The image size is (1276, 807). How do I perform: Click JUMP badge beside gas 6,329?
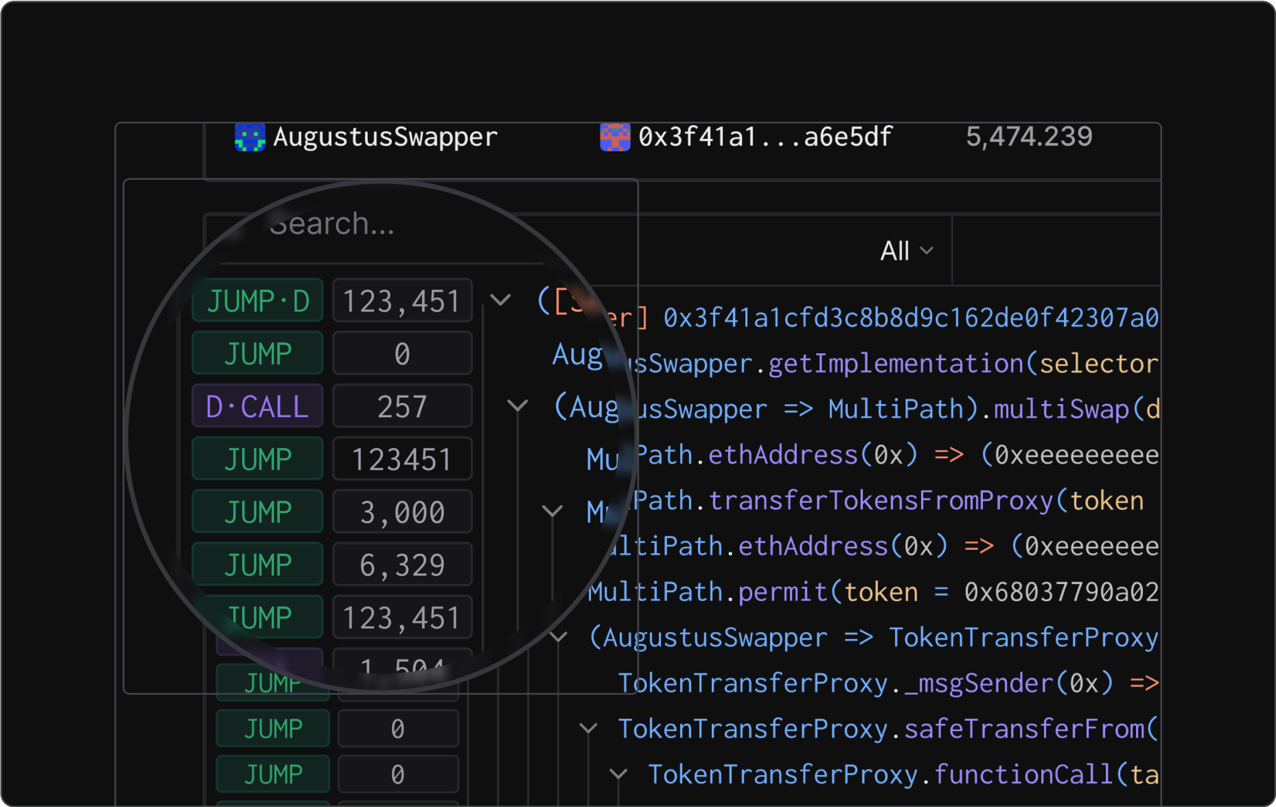tap(258, 565)
